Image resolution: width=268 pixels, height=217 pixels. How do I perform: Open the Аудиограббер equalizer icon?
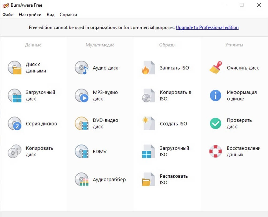[x=82, y=179]
